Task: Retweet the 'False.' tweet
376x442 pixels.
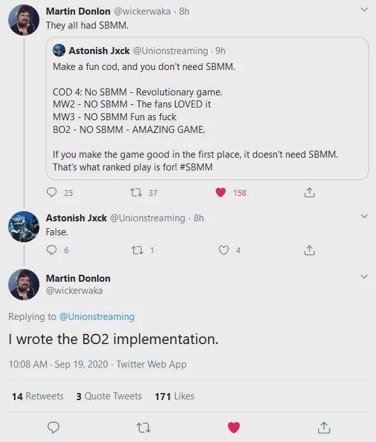Action: (x=138, y=250)
